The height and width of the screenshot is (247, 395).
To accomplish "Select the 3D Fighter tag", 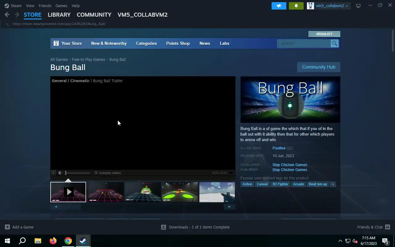I will [281, 184].
